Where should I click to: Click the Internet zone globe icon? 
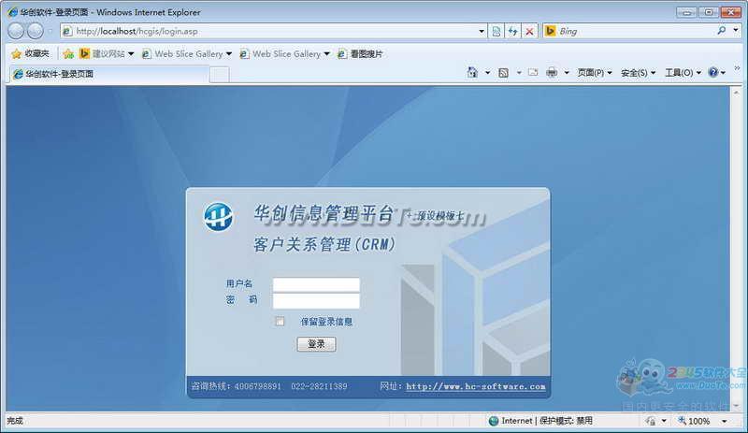(x=494, y=421)
